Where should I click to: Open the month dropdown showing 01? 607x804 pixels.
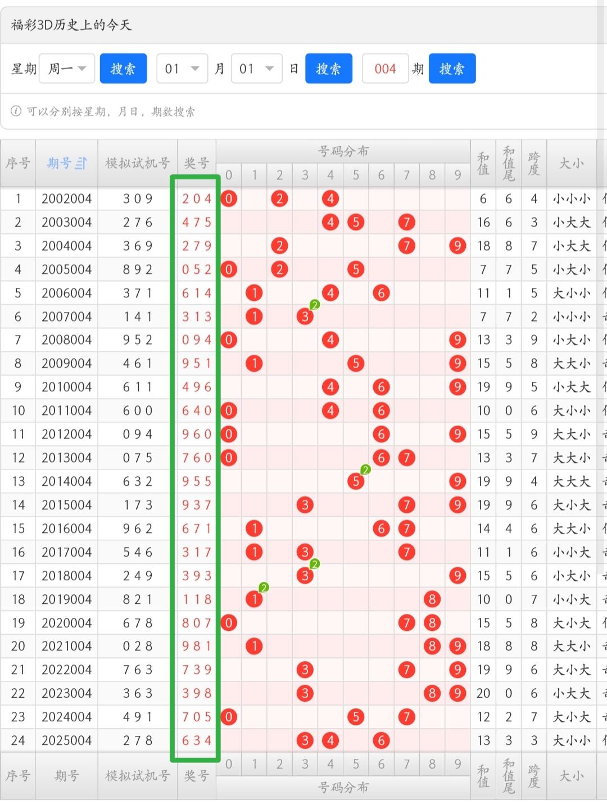pyautogui.click(x=182, y=69)
